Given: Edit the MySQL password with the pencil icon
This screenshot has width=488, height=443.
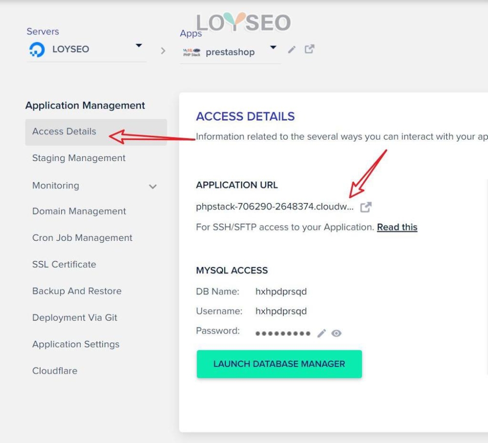Looking at the screenshot, I should (322, 333).
